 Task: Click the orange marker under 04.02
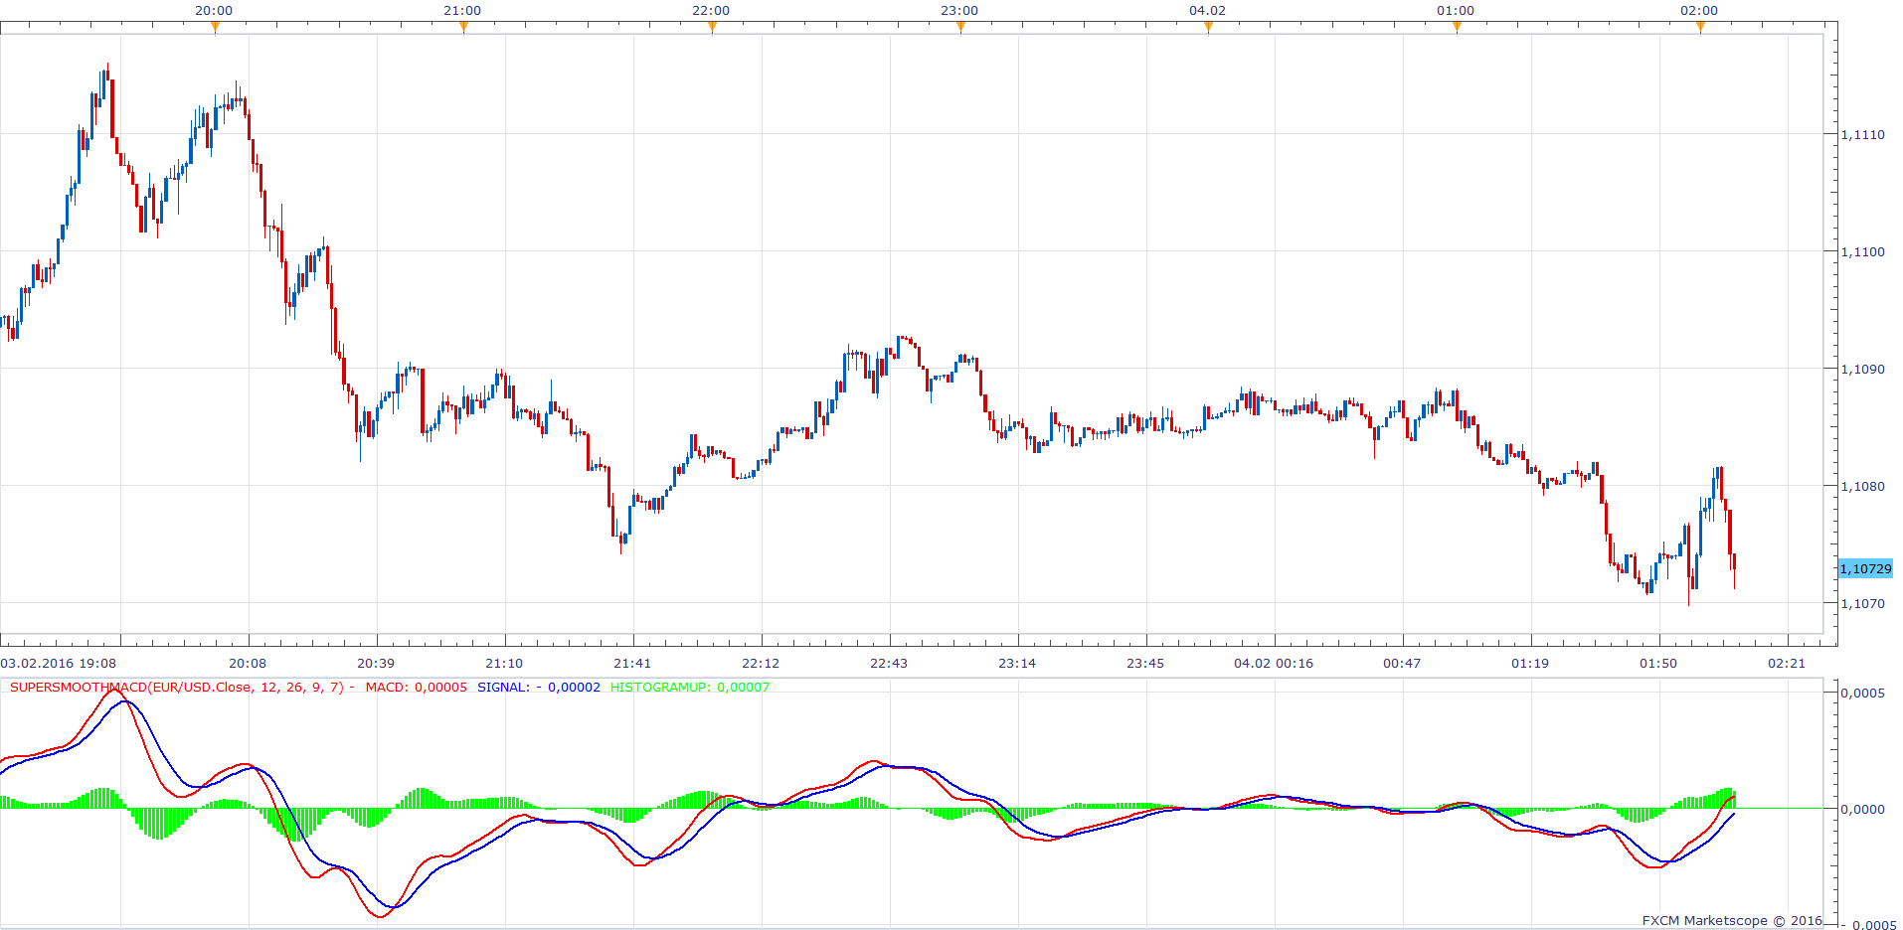[x=1208, y=28]
